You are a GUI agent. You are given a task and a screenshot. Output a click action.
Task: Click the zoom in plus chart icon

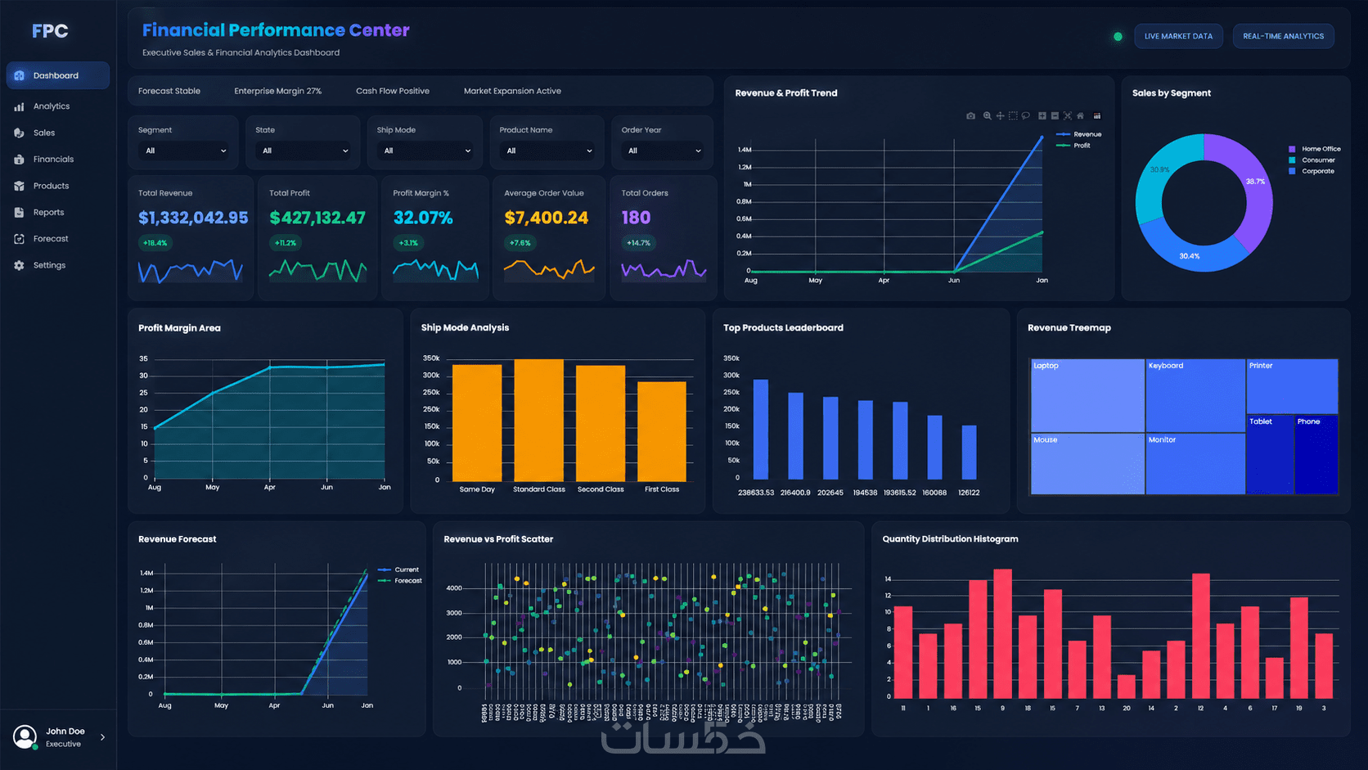1042,116
